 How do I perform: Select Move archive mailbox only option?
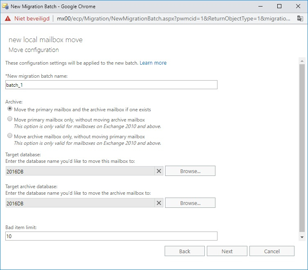(x=10, y=135)
